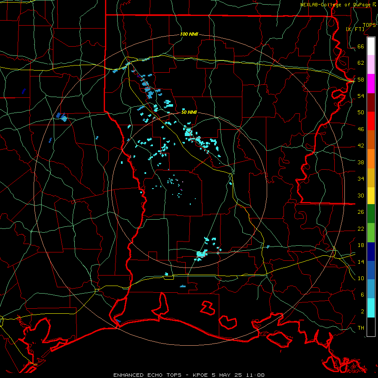
Task: Click the '100 NMI' range ring label
Action: [189, 34]
